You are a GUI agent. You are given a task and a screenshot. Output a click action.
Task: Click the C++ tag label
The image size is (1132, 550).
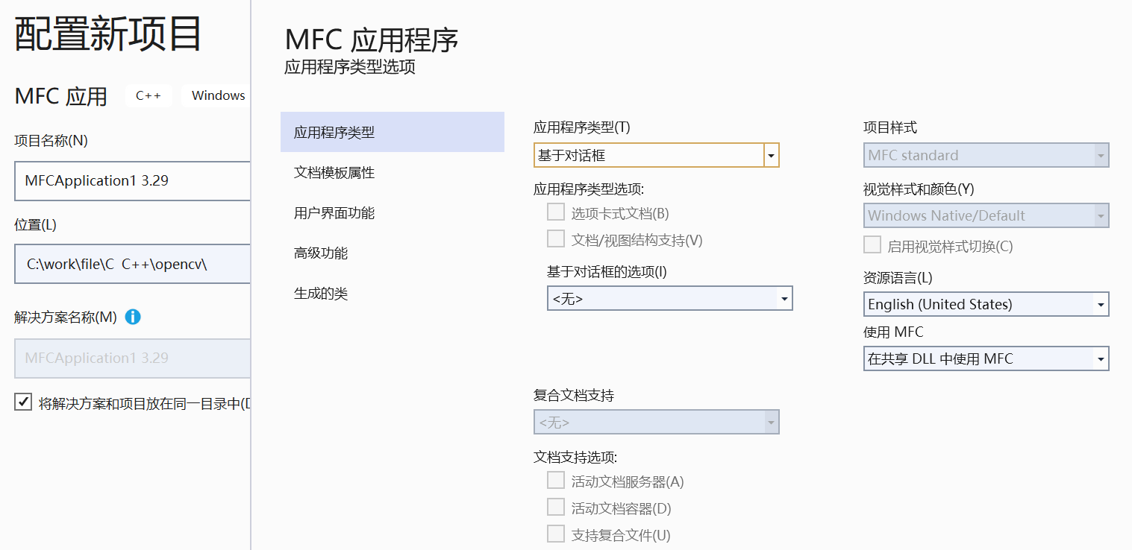[148, 95]
